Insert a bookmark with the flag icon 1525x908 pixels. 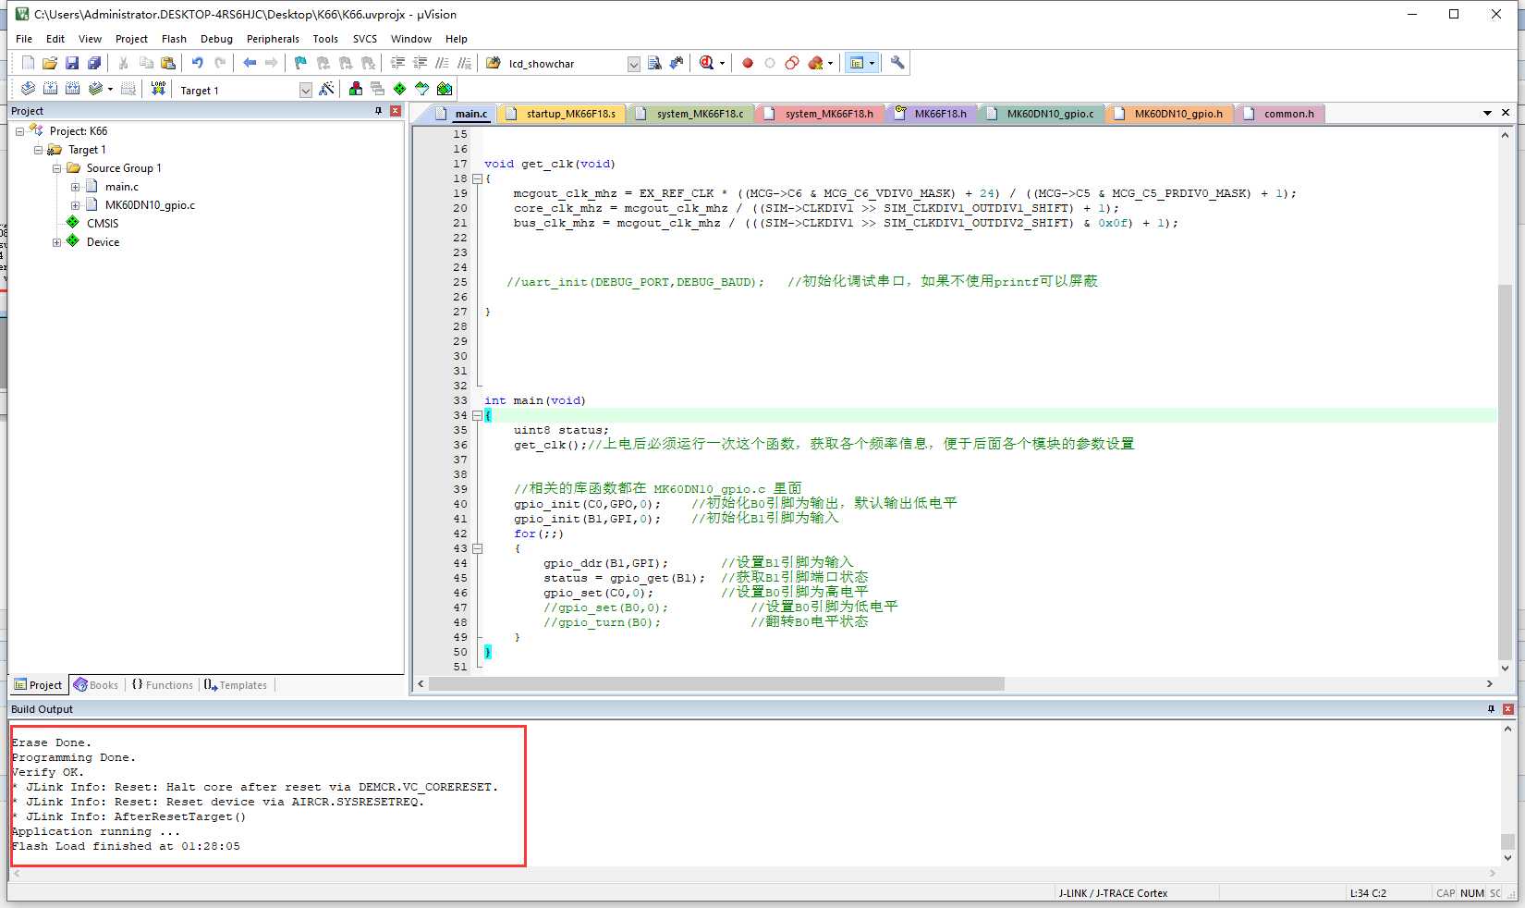[300, 63]
